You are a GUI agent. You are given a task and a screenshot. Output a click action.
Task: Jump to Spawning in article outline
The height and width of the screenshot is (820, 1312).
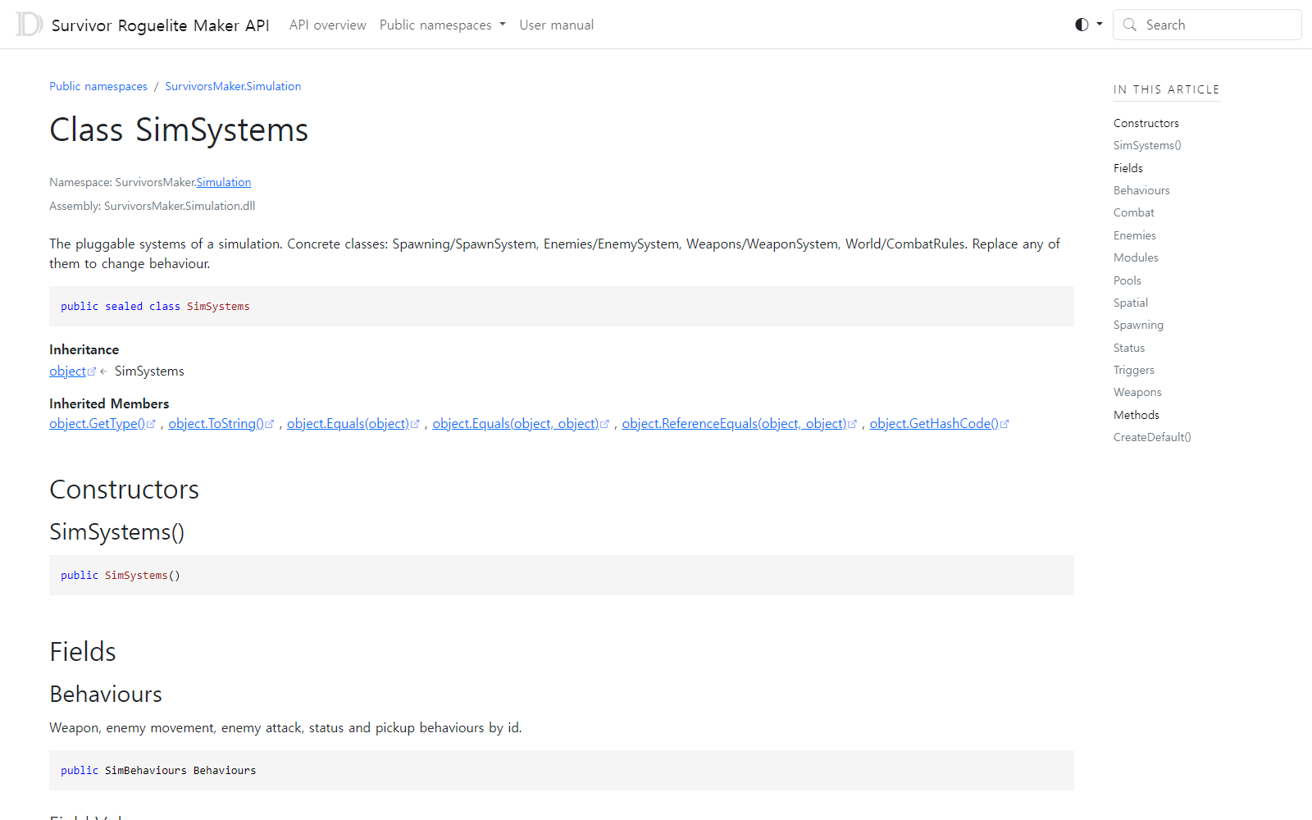point(1138,325)
